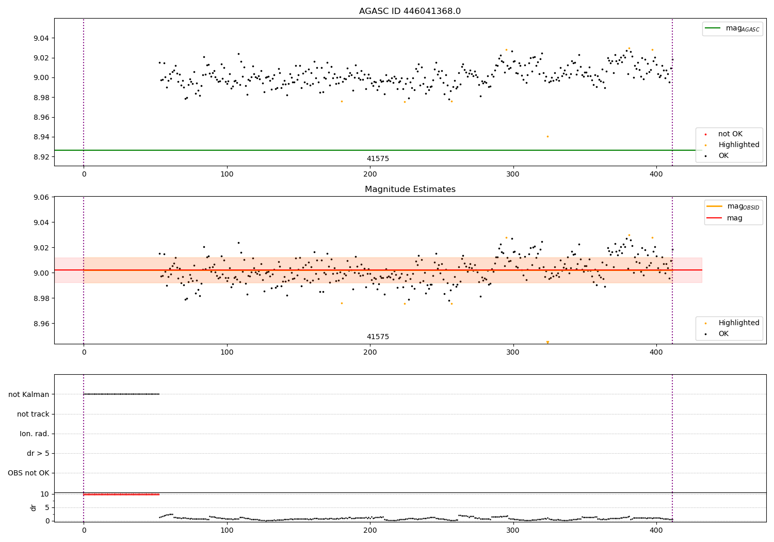The width and height of the screenshot is (774, 542).
Task: Click the 'Magnitude Estimates' plot title
Action: pos(410,189)
